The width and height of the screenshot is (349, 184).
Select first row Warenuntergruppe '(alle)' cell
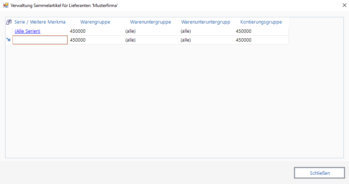coord(150,31)
